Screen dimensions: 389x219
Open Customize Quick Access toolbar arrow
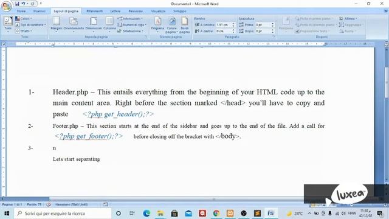pos(41,4)
